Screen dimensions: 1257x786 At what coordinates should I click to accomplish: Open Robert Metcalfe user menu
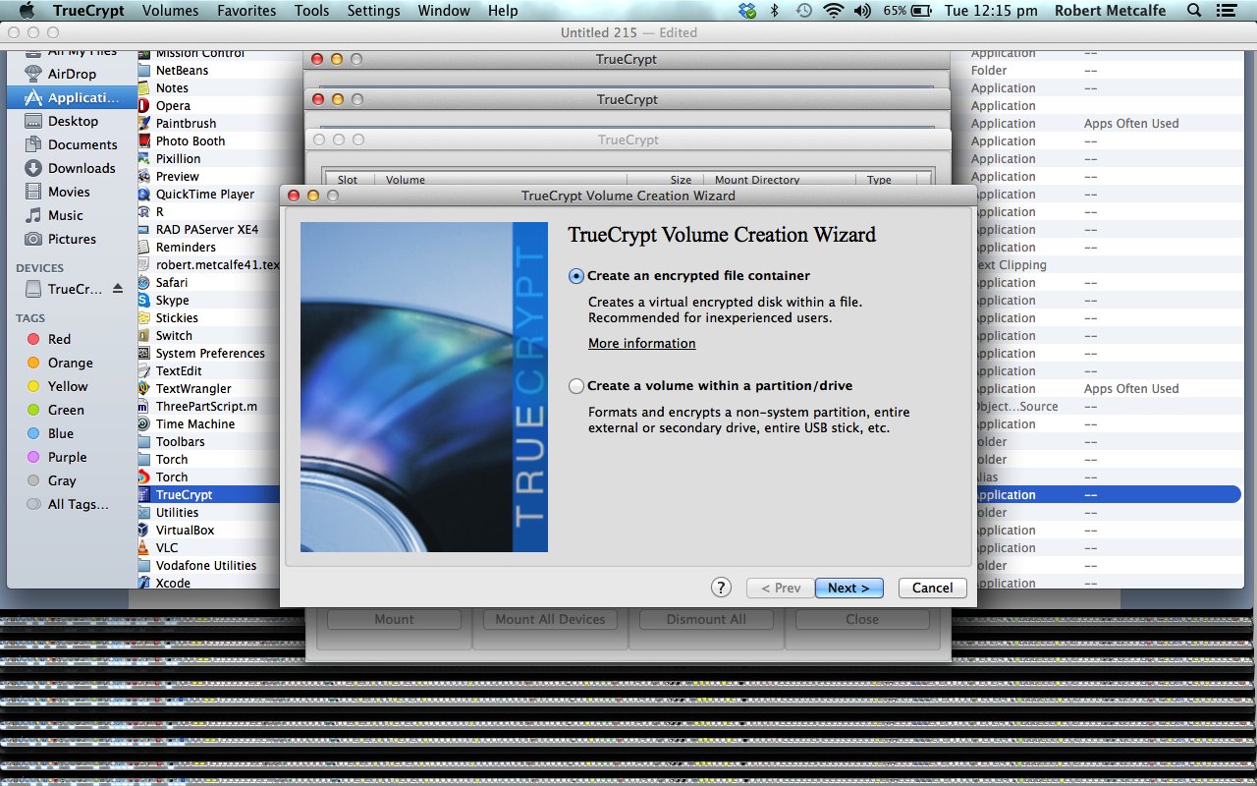point(1111,11)
